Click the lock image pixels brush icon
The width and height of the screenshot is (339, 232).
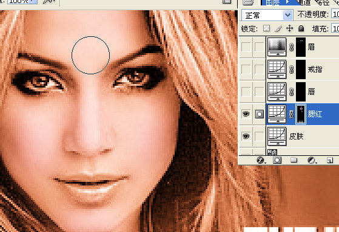point(278,28)
